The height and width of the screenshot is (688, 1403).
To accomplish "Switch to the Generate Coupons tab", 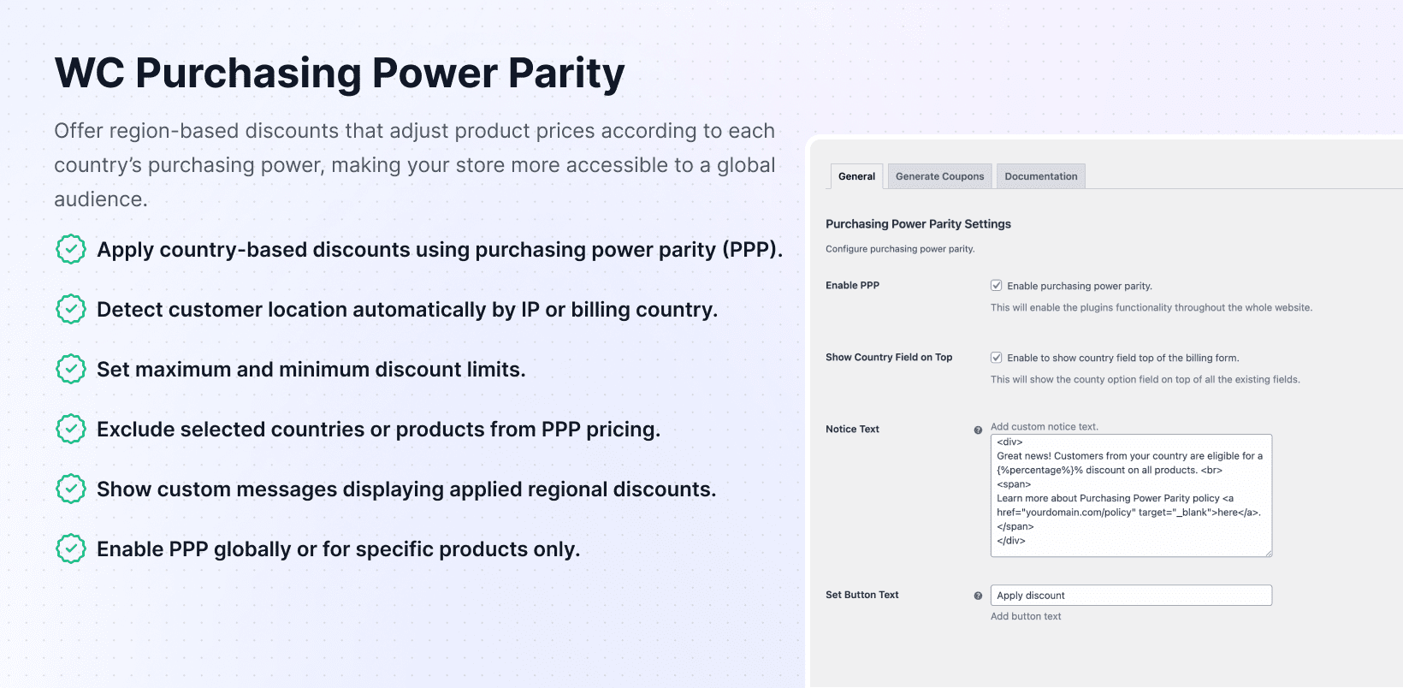I will click(x=939, y=176).
